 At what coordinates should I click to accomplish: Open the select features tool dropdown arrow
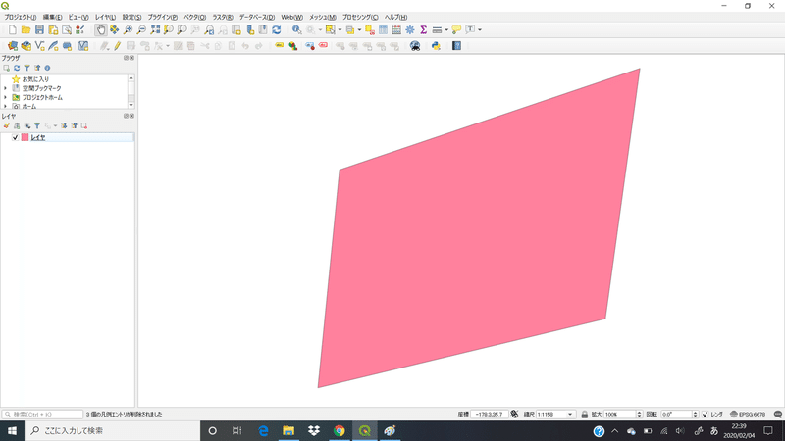(340, 30)
